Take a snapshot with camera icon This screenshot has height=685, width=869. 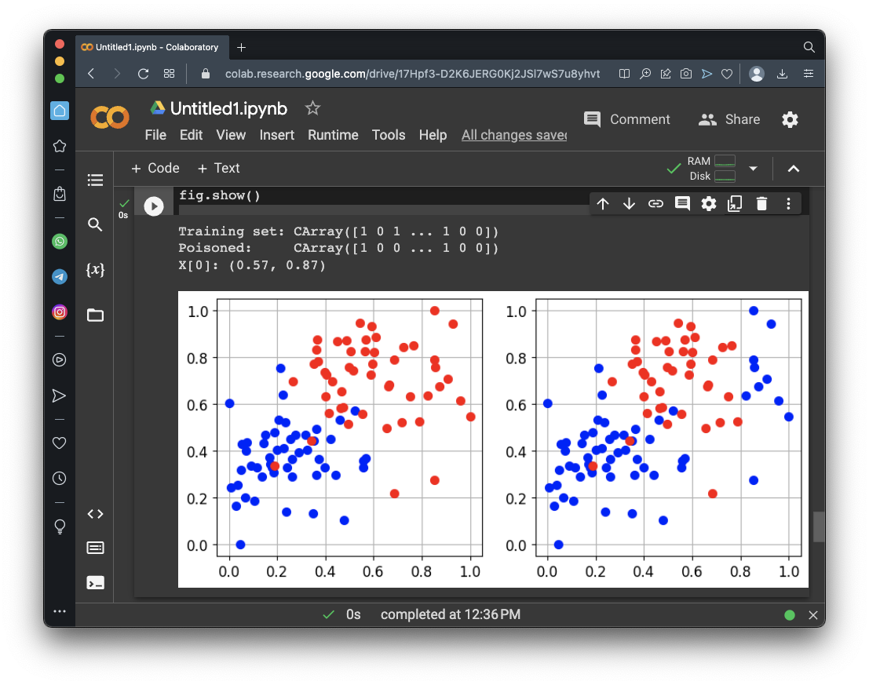point(685,74)
